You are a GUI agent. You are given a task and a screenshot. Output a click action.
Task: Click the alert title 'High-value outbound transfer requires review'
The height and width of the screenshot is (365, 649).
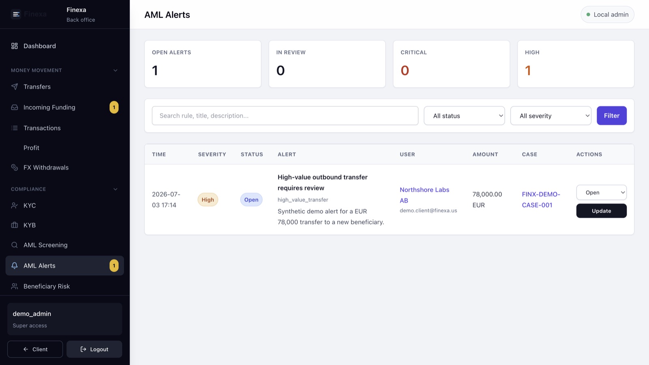pos(322,182)
